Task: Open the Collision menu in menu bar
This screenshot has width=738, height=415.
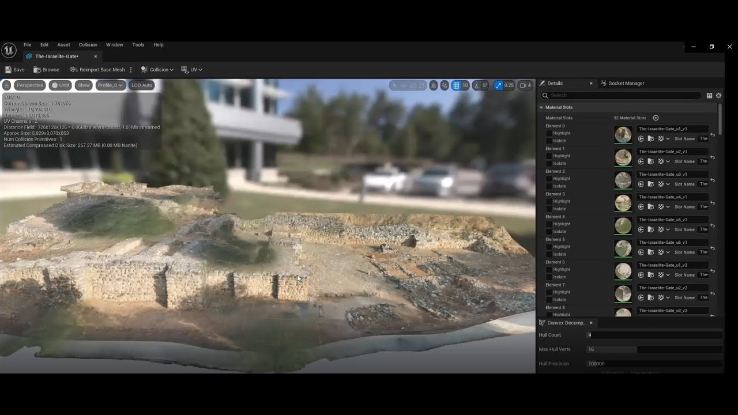Action: click(x=88, y=45)
